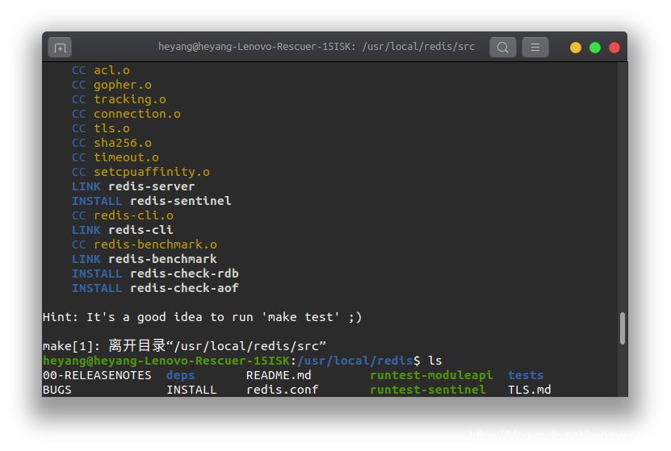The image size is (671, 451).
Task: Click the 'redis-sentinel' install line
Action: (152, 201)
